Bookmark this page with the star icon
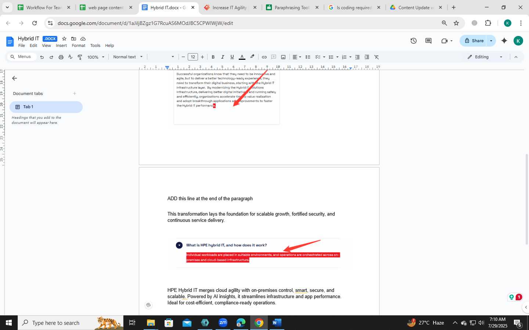This screenshot has height=330, width=529. click(456, 23)
